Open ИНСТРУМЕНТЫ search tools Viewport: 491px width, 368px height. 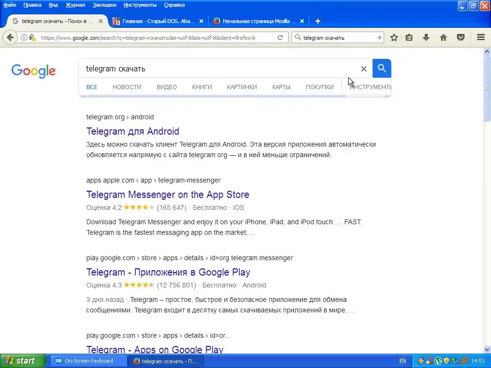pos(370,87)
